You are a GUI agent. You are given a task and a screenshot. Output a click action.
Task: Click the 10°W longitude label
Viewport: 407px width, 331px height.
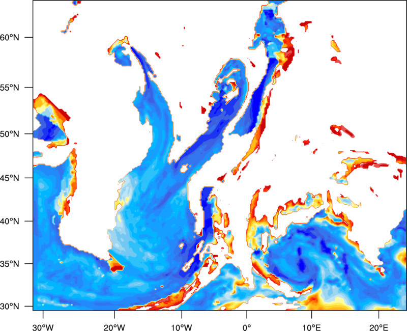click(x=182, y=327)
